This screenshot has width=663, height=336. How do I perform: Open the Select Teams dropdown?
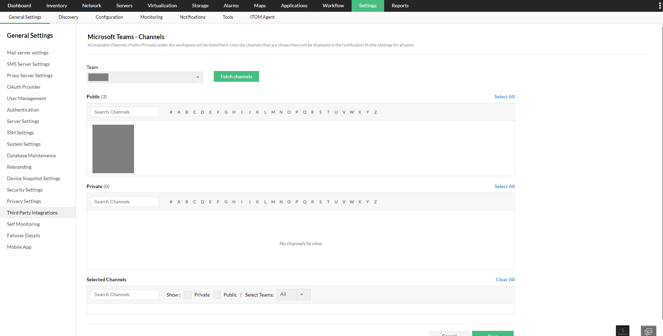294,294
